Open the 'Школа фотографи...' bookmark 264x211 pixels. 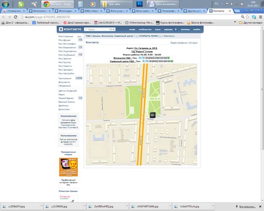click(x=200, y=22)
